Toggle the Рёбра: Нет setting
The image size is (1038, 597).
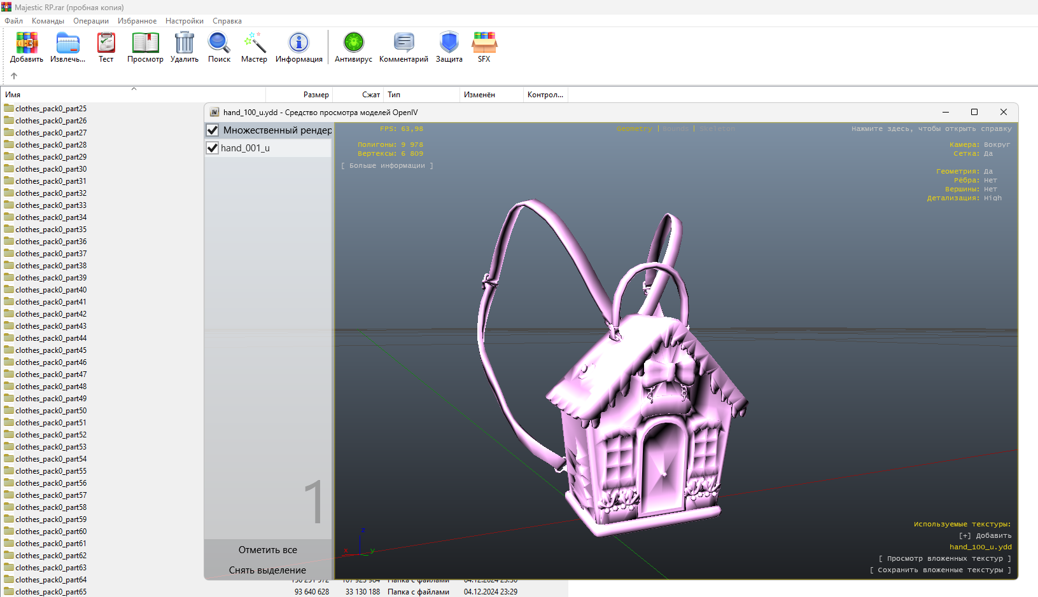coord(975,180)
